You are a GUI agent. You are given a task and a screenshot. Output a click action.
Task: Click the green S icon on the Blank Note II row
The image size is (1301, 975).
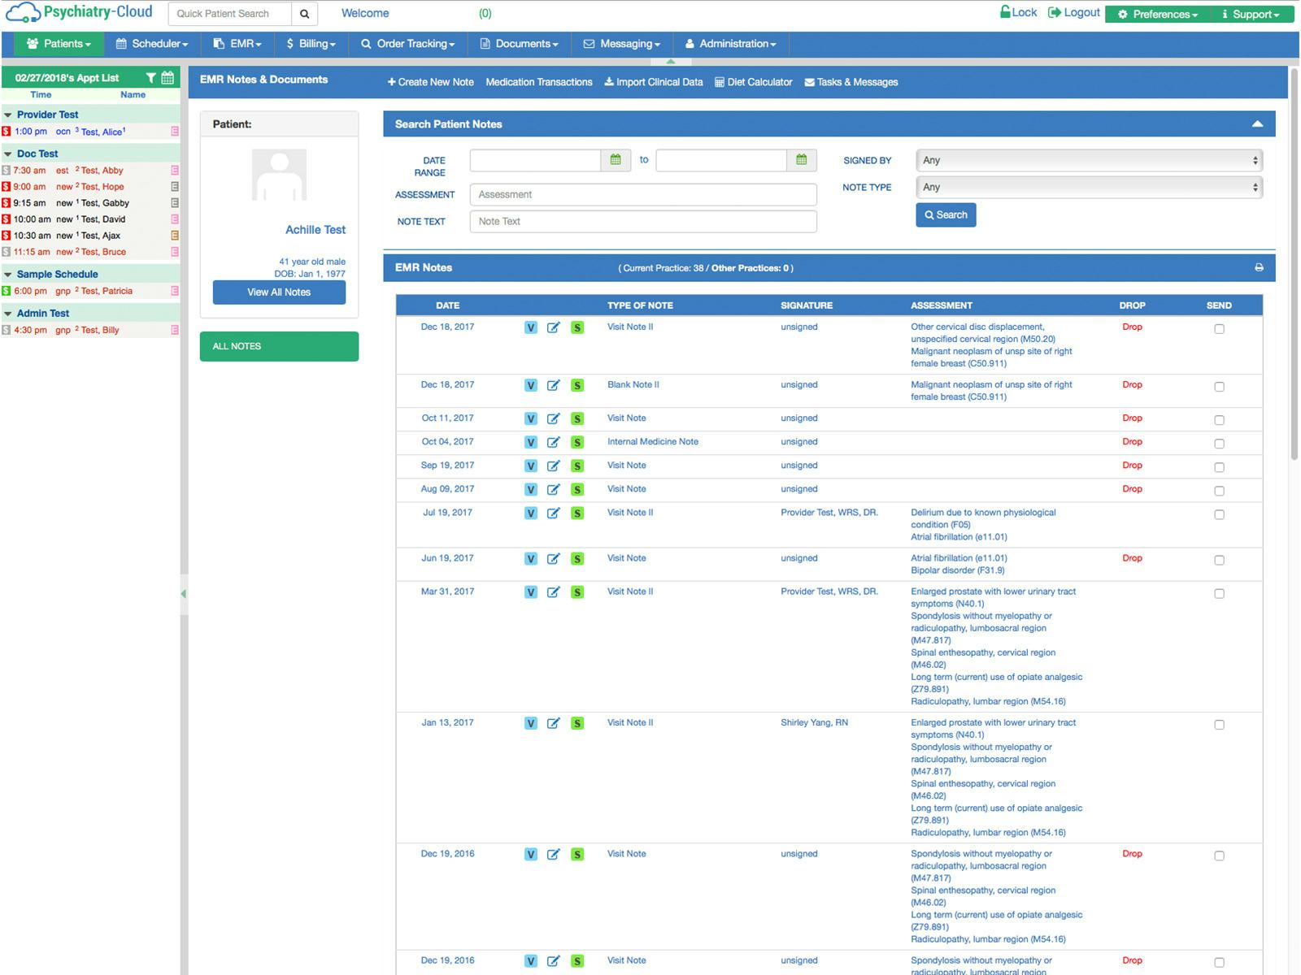[578, 386]
